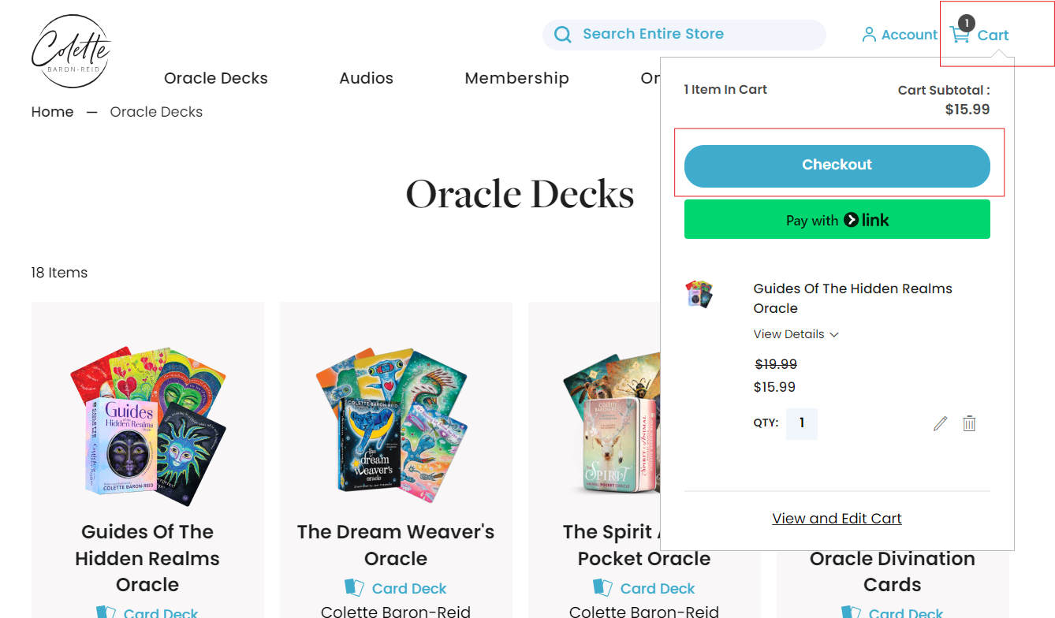Expand View Details for cart item

tap(796, 334)
